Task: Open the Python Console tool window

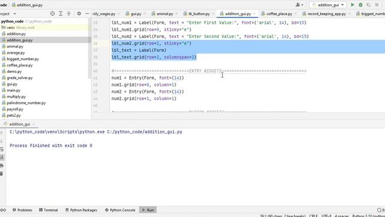Action: tap(120, 210)
